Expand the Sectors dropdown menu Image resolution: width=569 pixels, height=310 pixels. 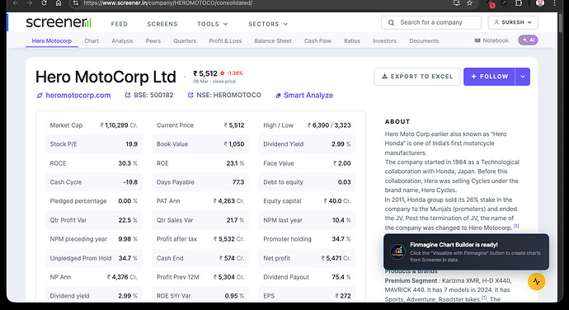pos(268,24)
